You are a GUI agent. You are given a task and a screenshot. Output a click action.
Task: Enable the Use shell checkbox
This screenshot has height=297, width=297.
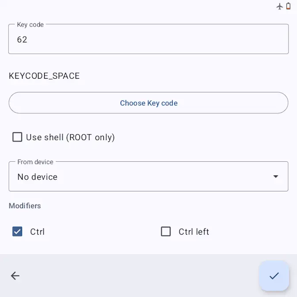pyautogui.click(x=17, y=137)
